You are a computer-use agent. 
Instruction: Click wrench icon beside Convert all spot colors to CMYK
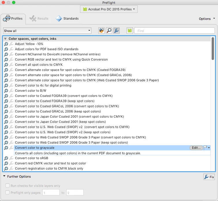point(11,65)
